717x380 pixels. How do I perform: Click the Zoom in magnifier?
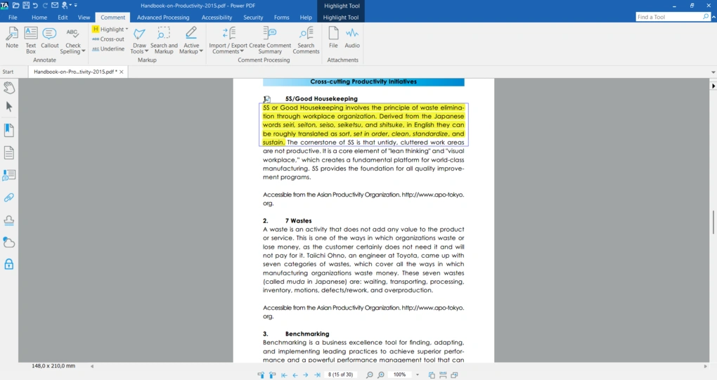[x=380, y=375]
